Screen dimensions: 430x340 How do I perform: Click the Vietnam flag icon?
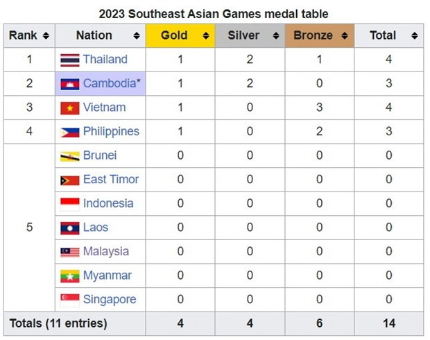(70, 108)
